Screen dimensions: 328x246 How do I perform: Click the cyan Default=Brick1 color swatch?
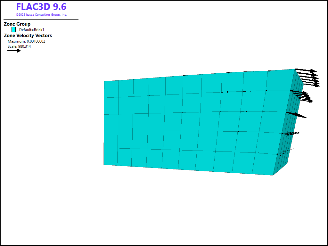(x=14, y=29)
